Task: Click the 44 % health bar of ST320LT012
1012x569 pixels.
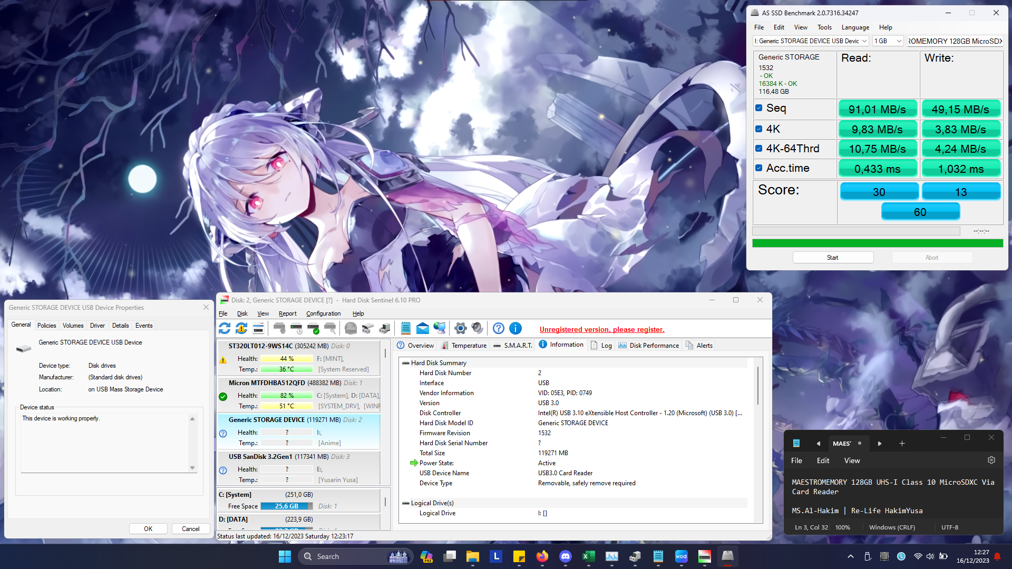Action: tap(287, 359)
